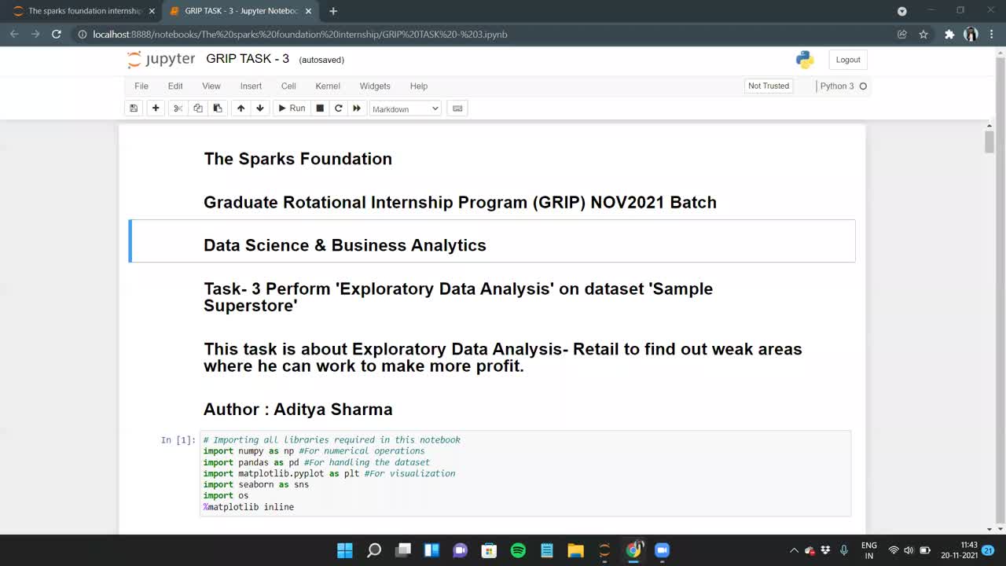Open Spotify from the taskbar
1006x566 pixels.
518,550
